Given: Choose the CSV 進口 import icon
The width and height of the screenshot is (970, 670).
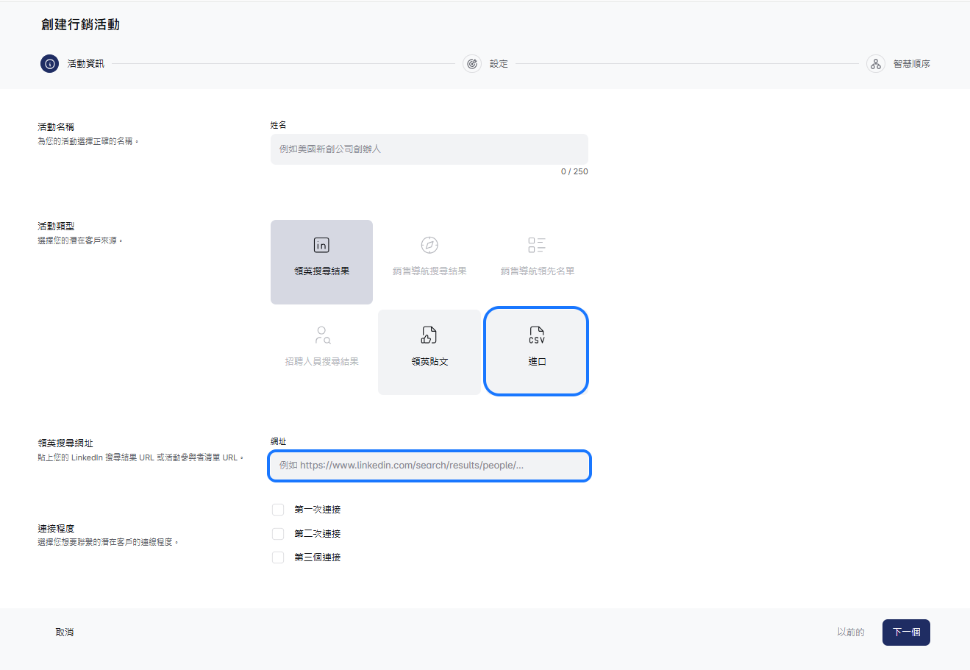Looking at the screenshot, I should (x=537, y=336).
